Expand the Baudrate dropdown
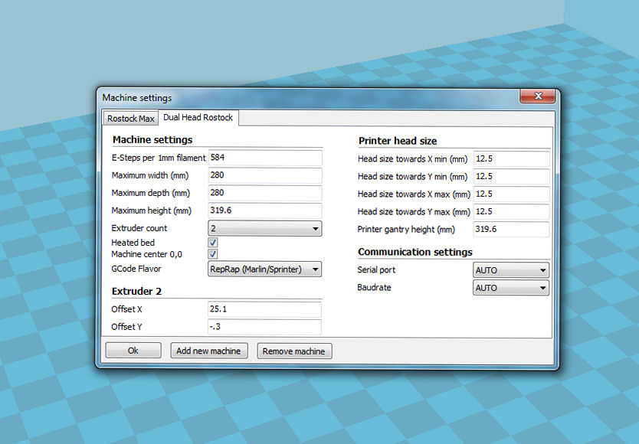639x444 pixels. tap(511, 288)
